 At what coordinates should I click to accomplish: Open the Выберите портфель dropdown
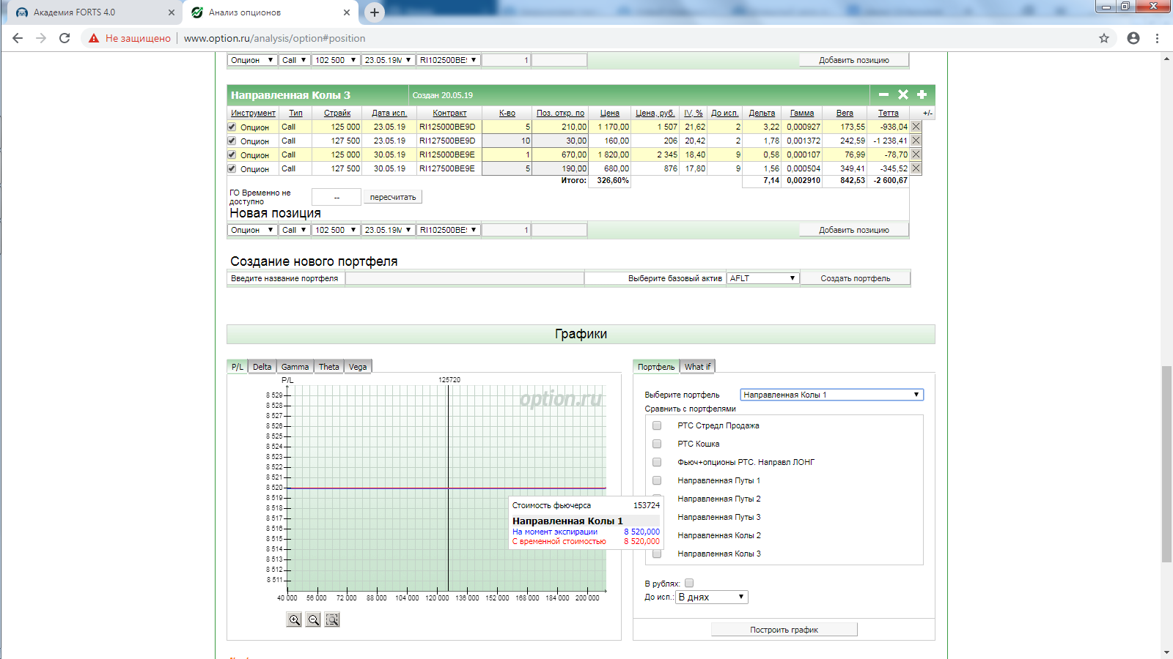coord(831,395)
